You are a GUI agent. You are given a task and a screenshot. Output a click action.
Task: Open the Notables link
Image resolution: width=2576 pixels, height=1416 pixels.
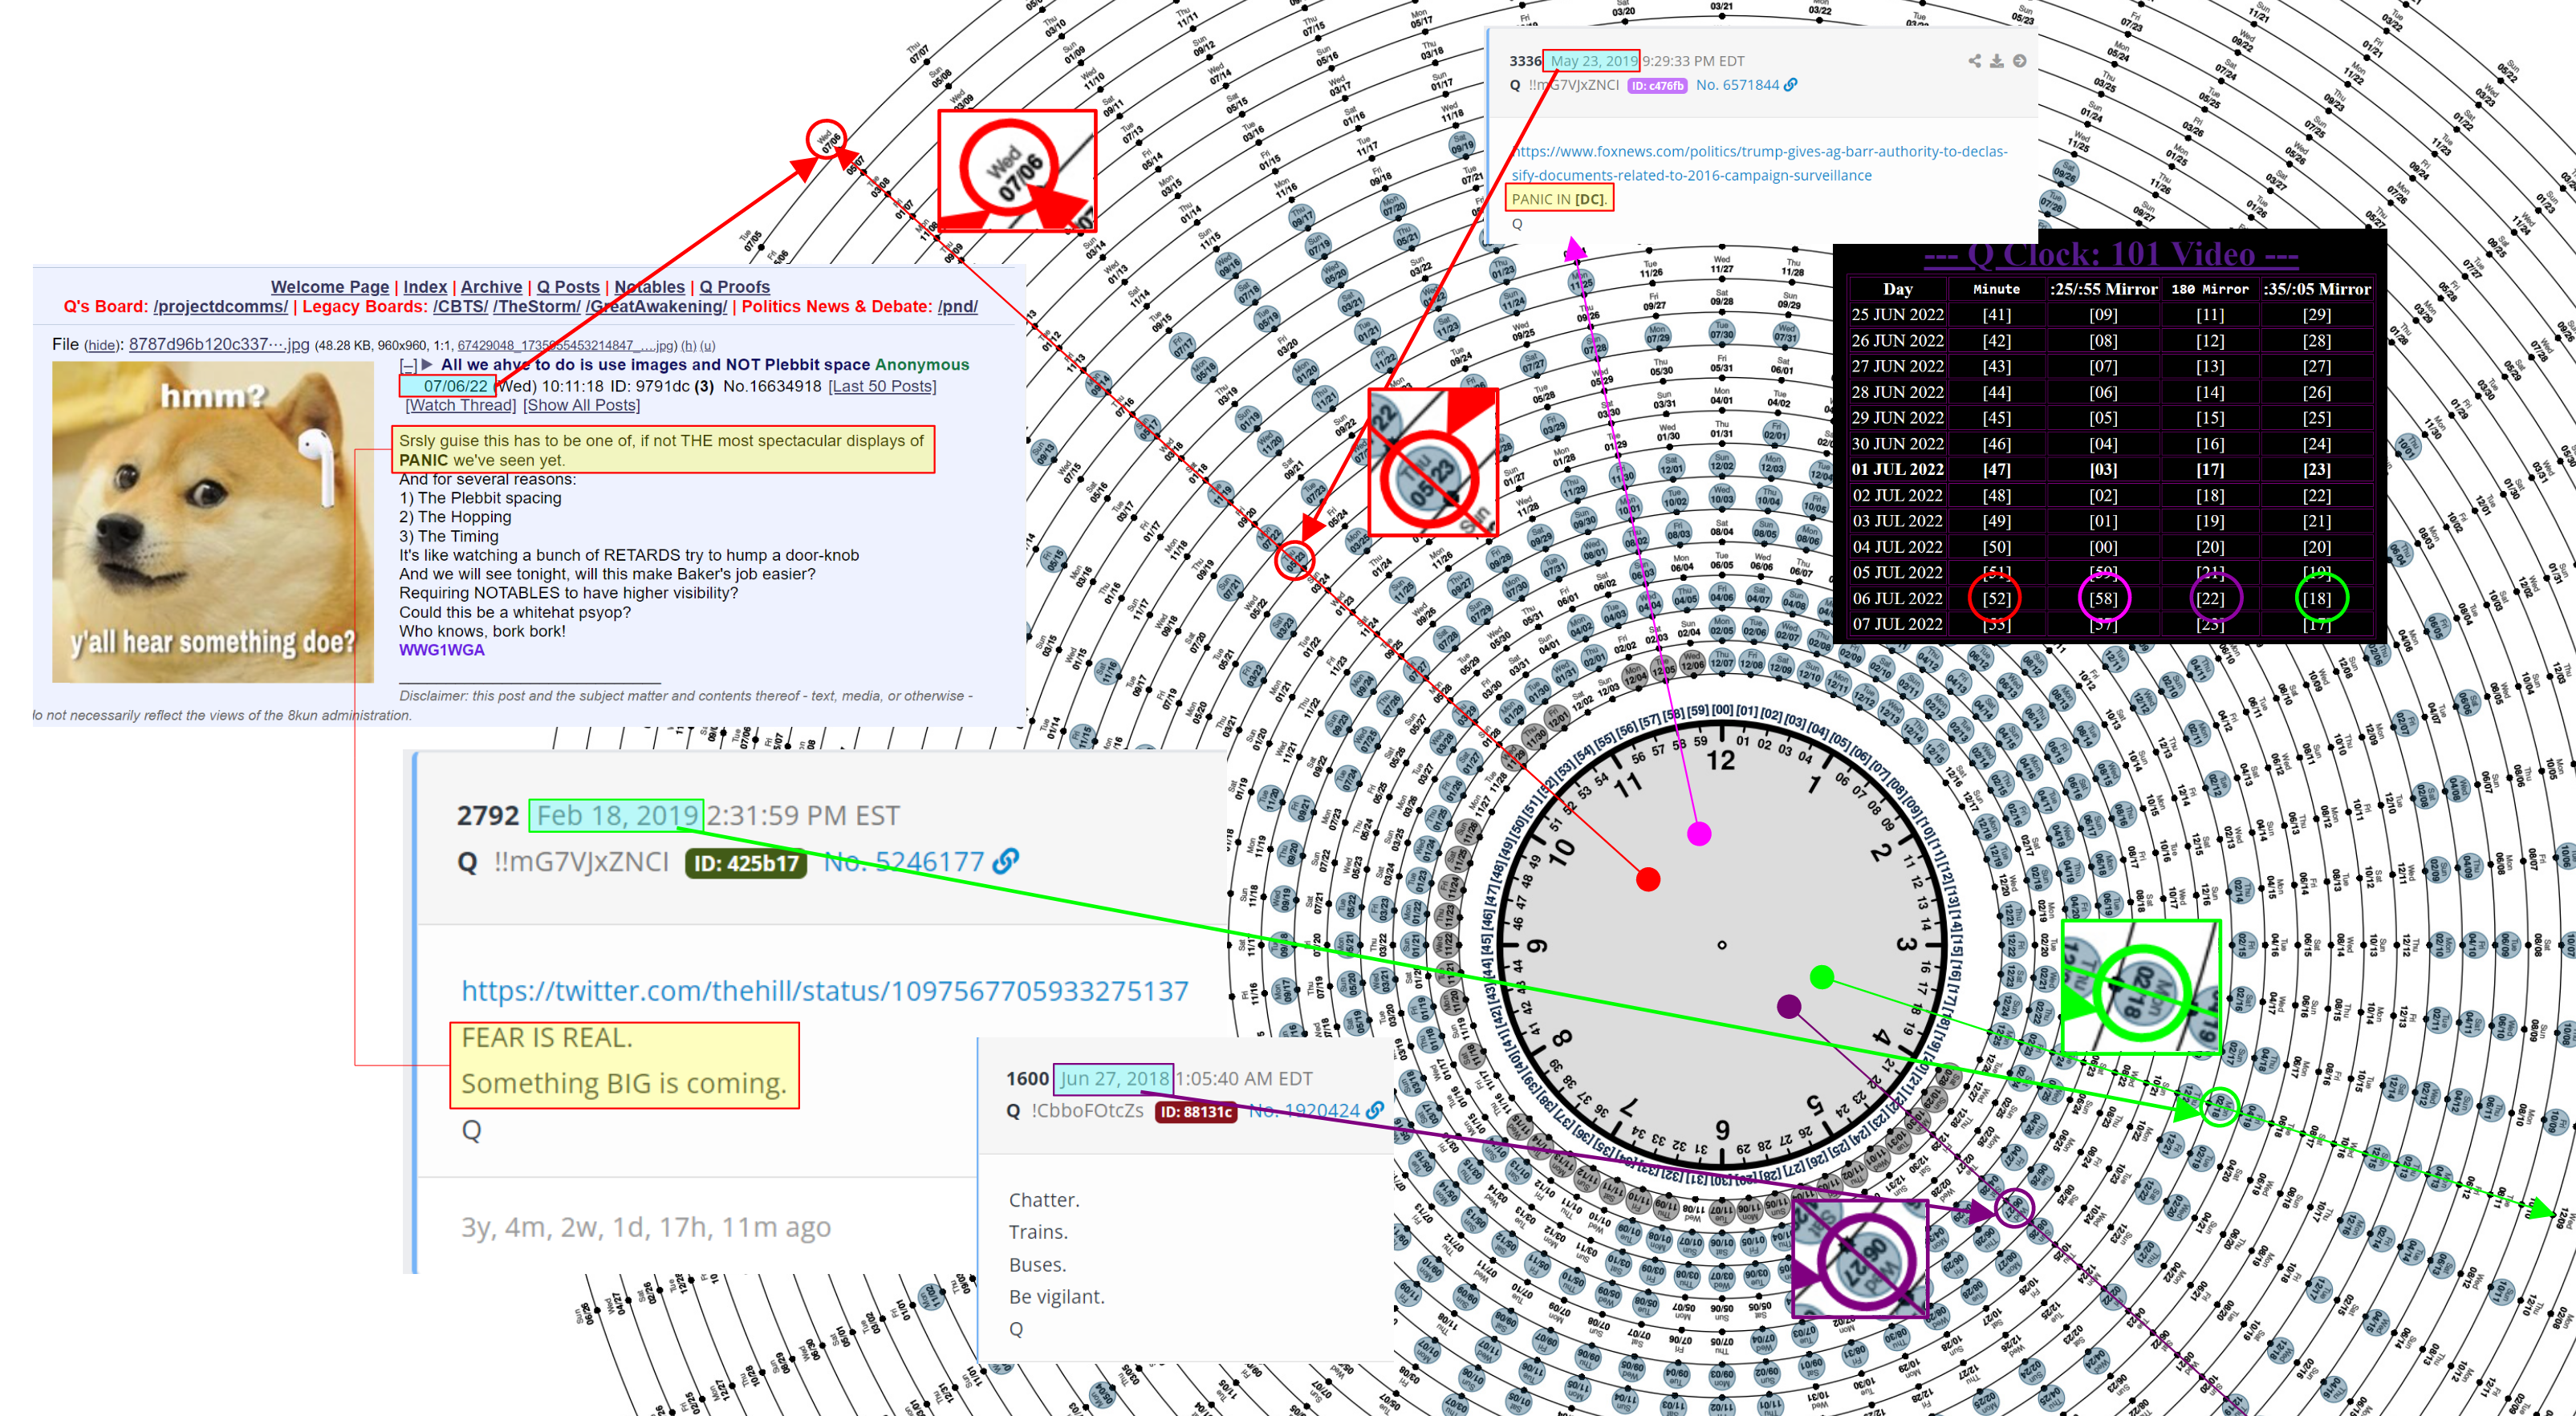click(649, 287)
